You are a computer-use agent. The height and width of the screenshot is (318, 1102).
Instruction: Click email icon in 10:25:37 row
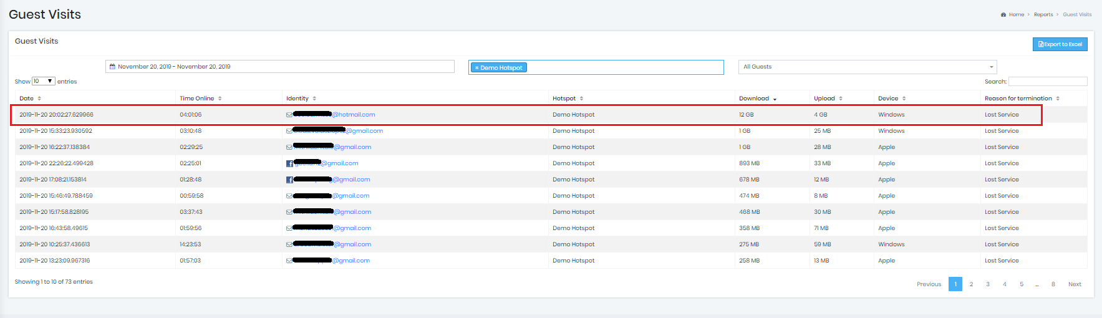pos(289,244)
